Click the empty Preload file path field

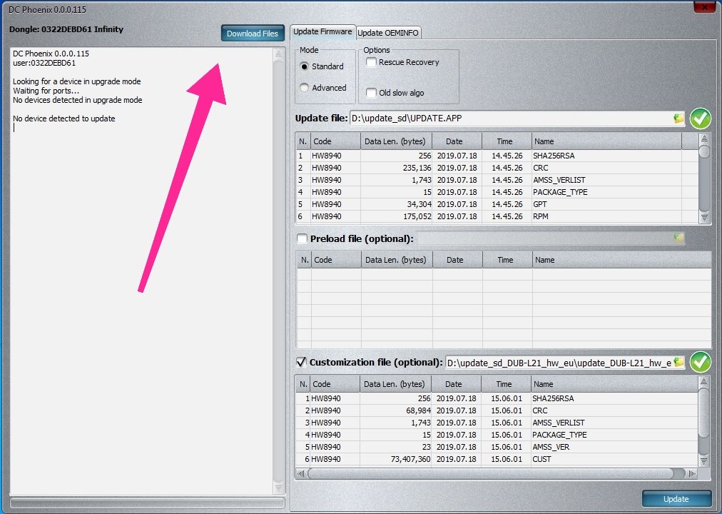545,238
